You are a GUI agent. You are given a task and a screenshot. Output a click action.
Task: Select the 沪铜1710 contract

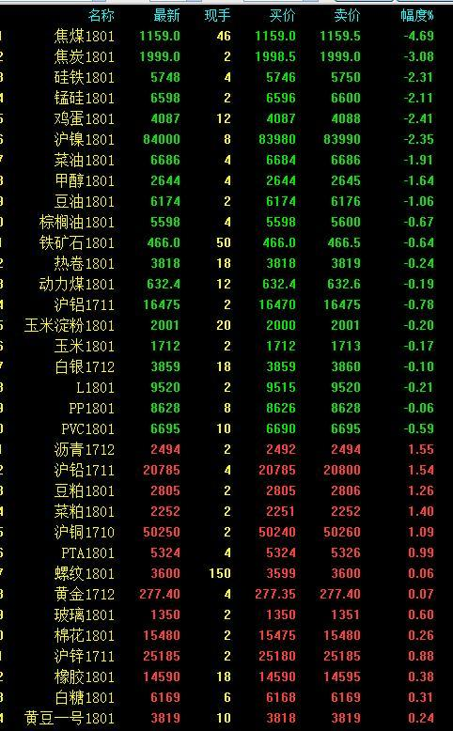click(84, 532)
